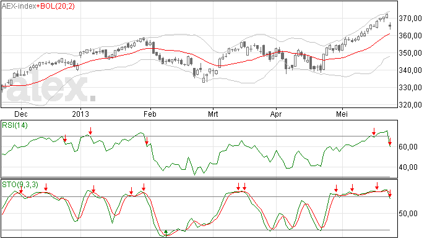
Task: Click the green up arrow on the stochastic panel
Action: pyautogui.click(x=166, y=232)
